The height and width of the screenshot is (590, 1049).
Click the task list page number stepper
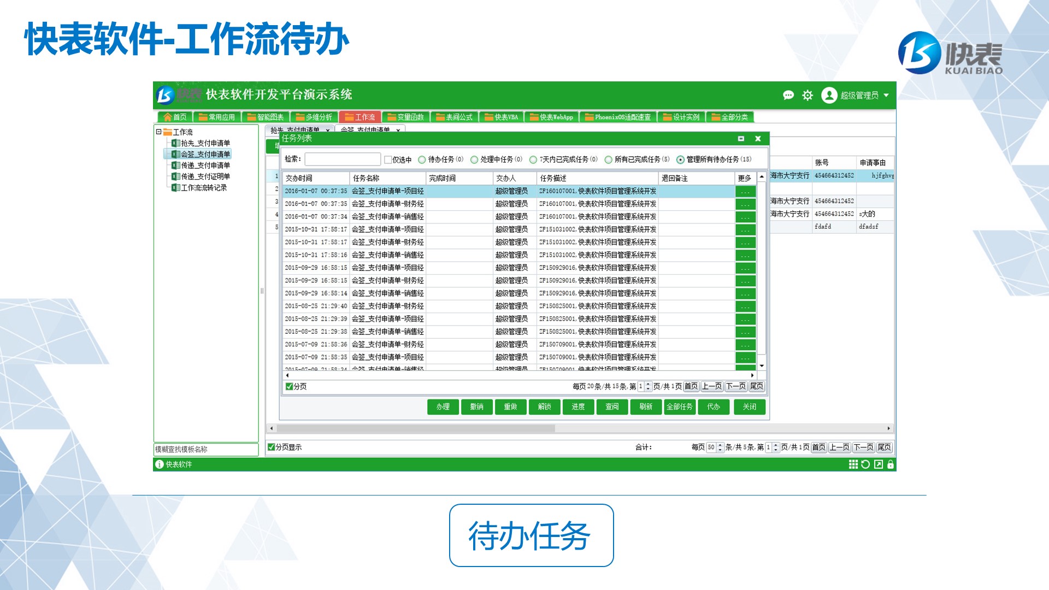pos(649,386)
